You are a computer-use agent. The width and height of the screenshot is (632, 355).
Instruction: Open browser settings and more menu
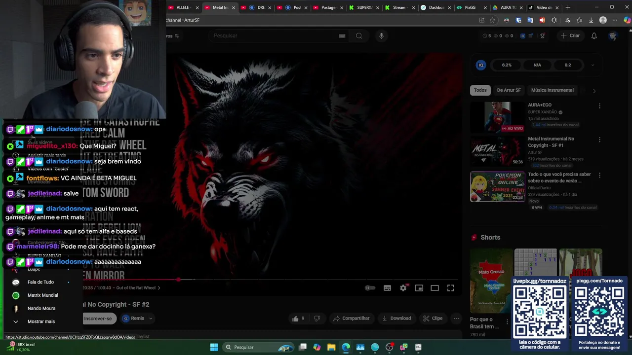tap(615, 20)
